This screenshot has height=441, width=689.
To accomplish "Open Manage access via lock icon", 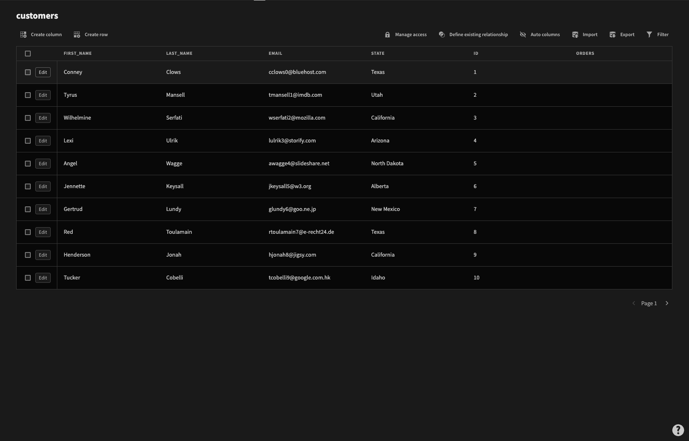I will coord(387,34).
